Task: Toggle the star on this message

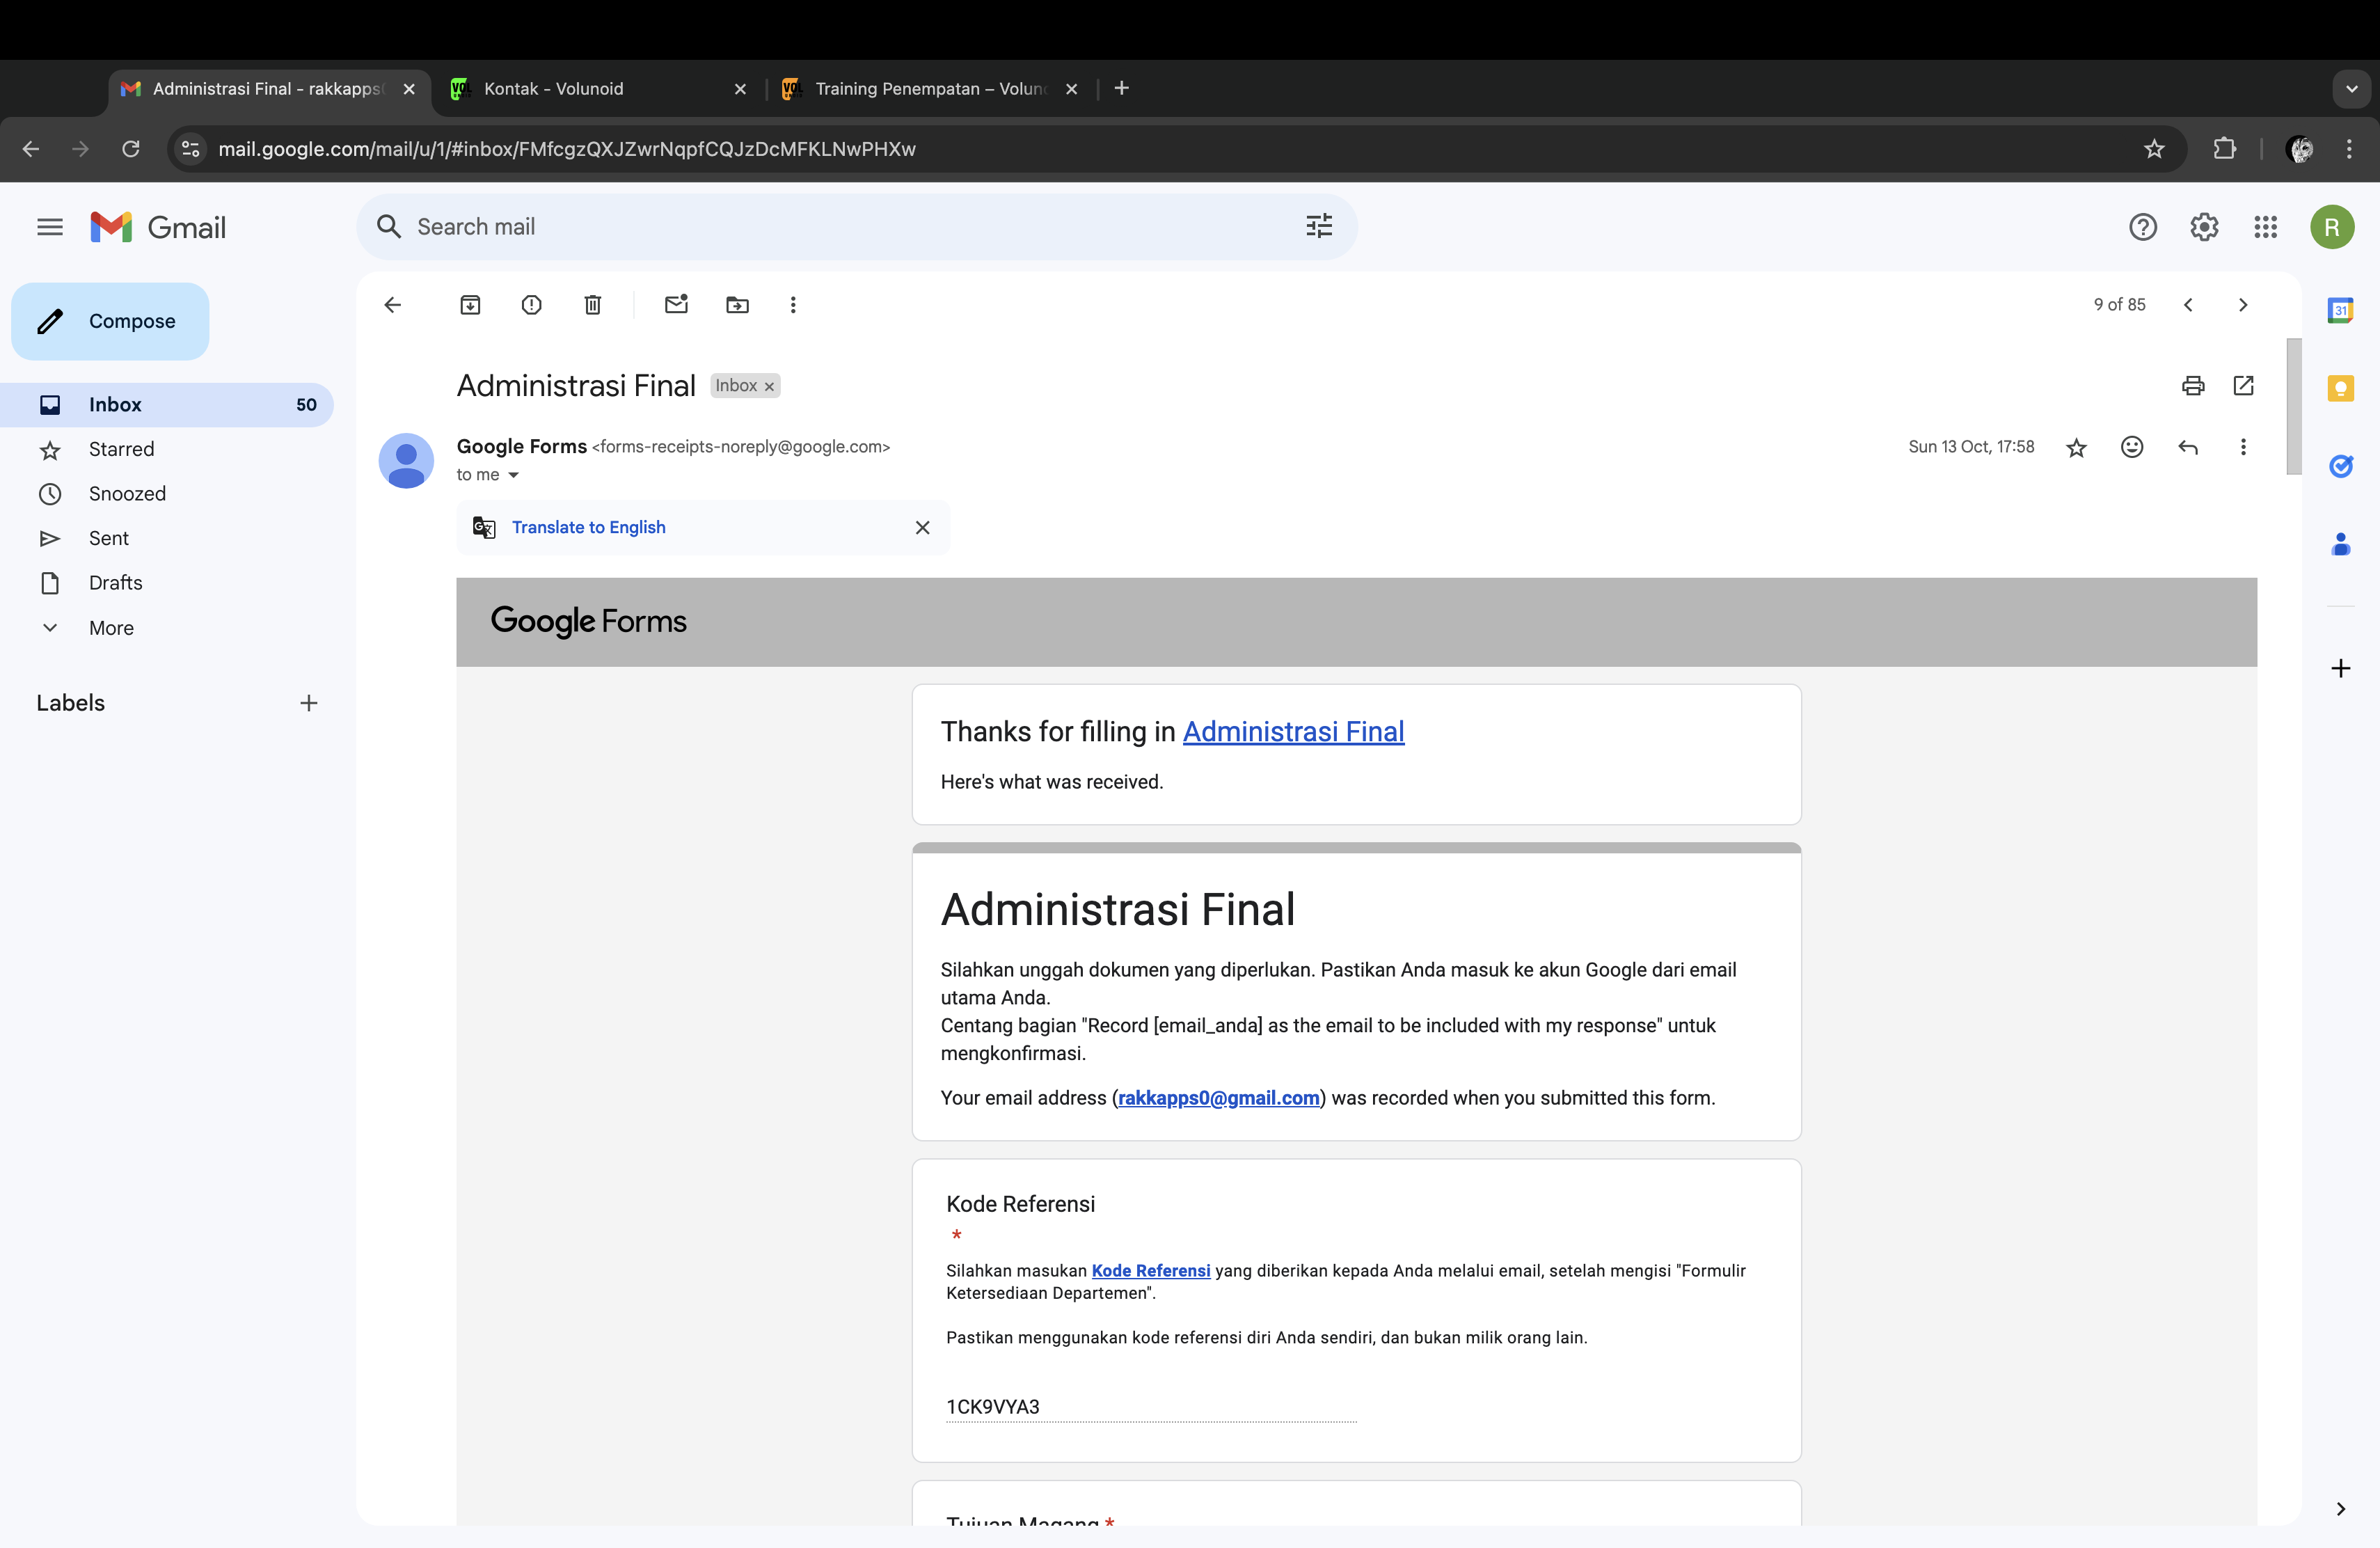Action: 2076,447
